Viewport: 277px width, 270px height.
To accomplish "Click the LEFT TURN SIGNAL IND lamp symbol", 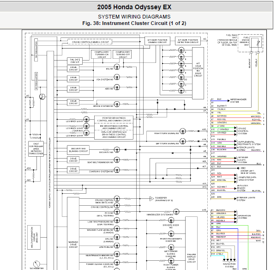I will pos(182,141).
